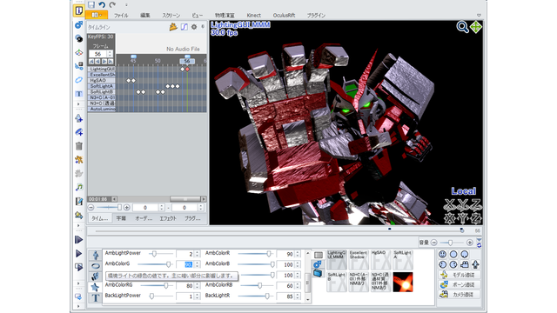Select the LightingGUI timeline row
Viewport: 557px width, 313px height.
pos(102,69)
